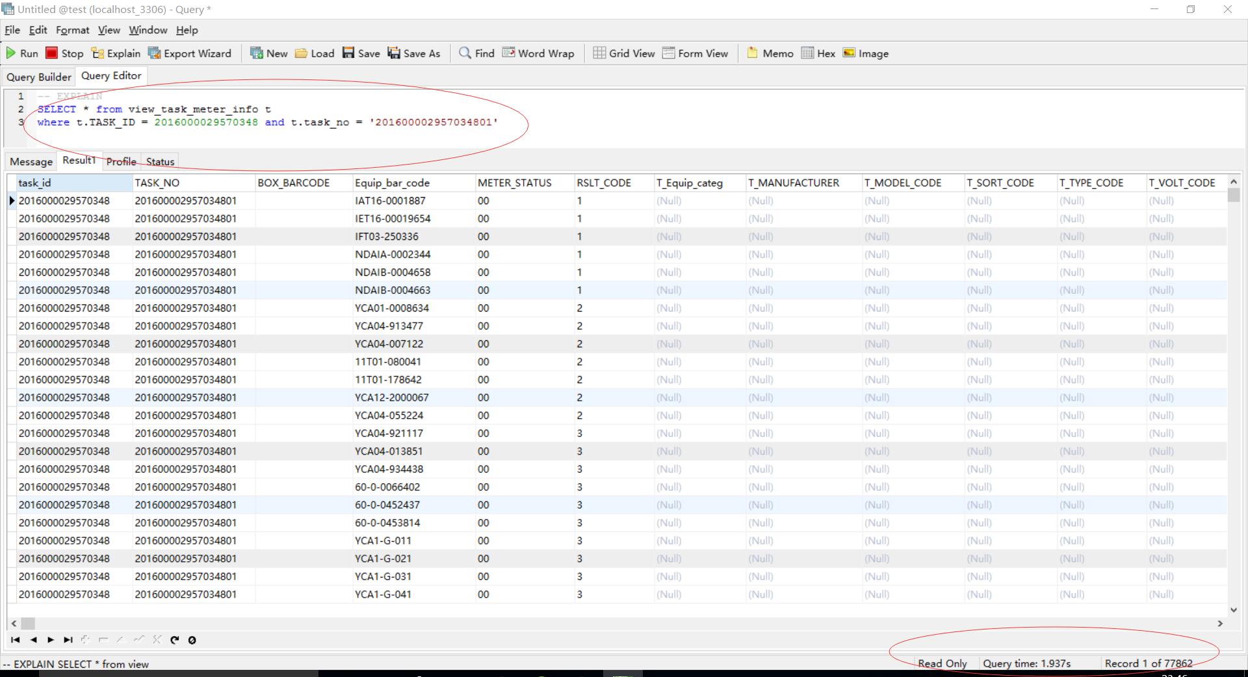This screenshot has height=677, width=1248.
Task: Open the Status tab
Action: tap(160, 161)
